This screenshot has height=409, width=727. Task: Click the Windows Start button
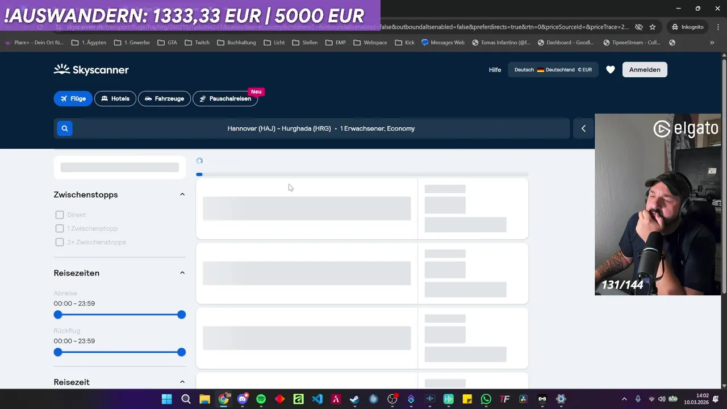tap(167, 399)
